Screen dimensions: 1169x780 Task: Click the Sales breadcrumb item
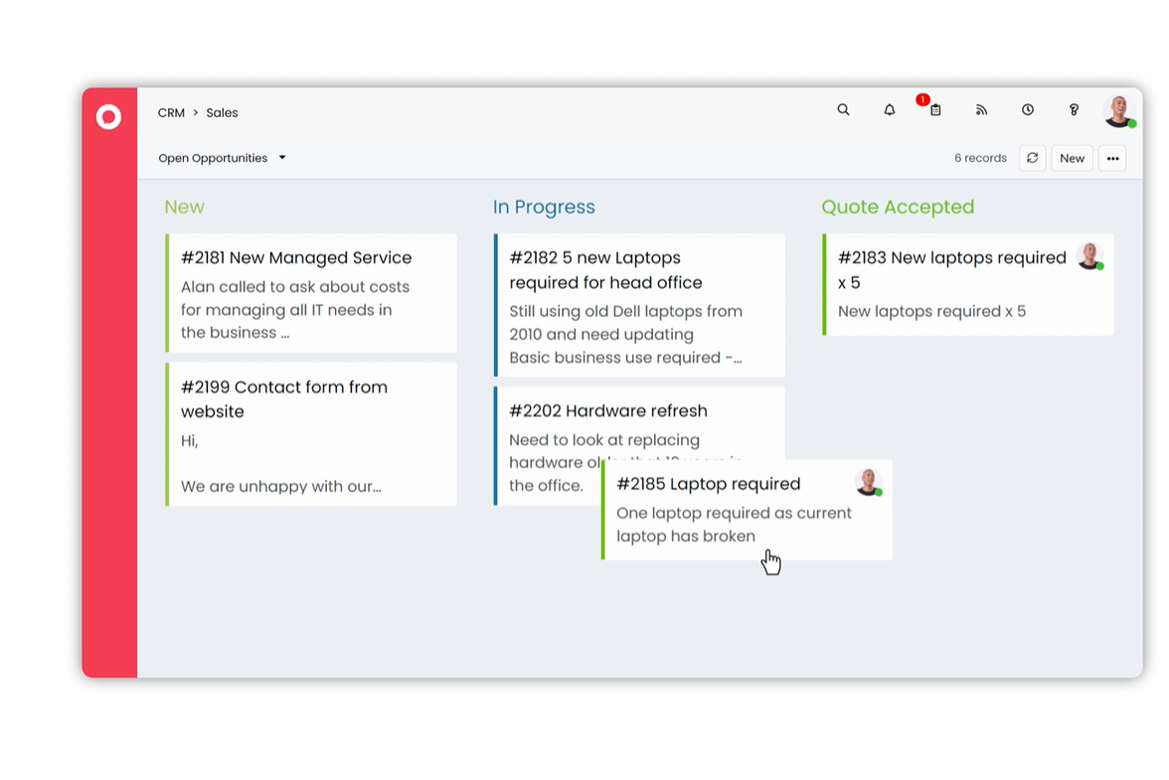222,113
